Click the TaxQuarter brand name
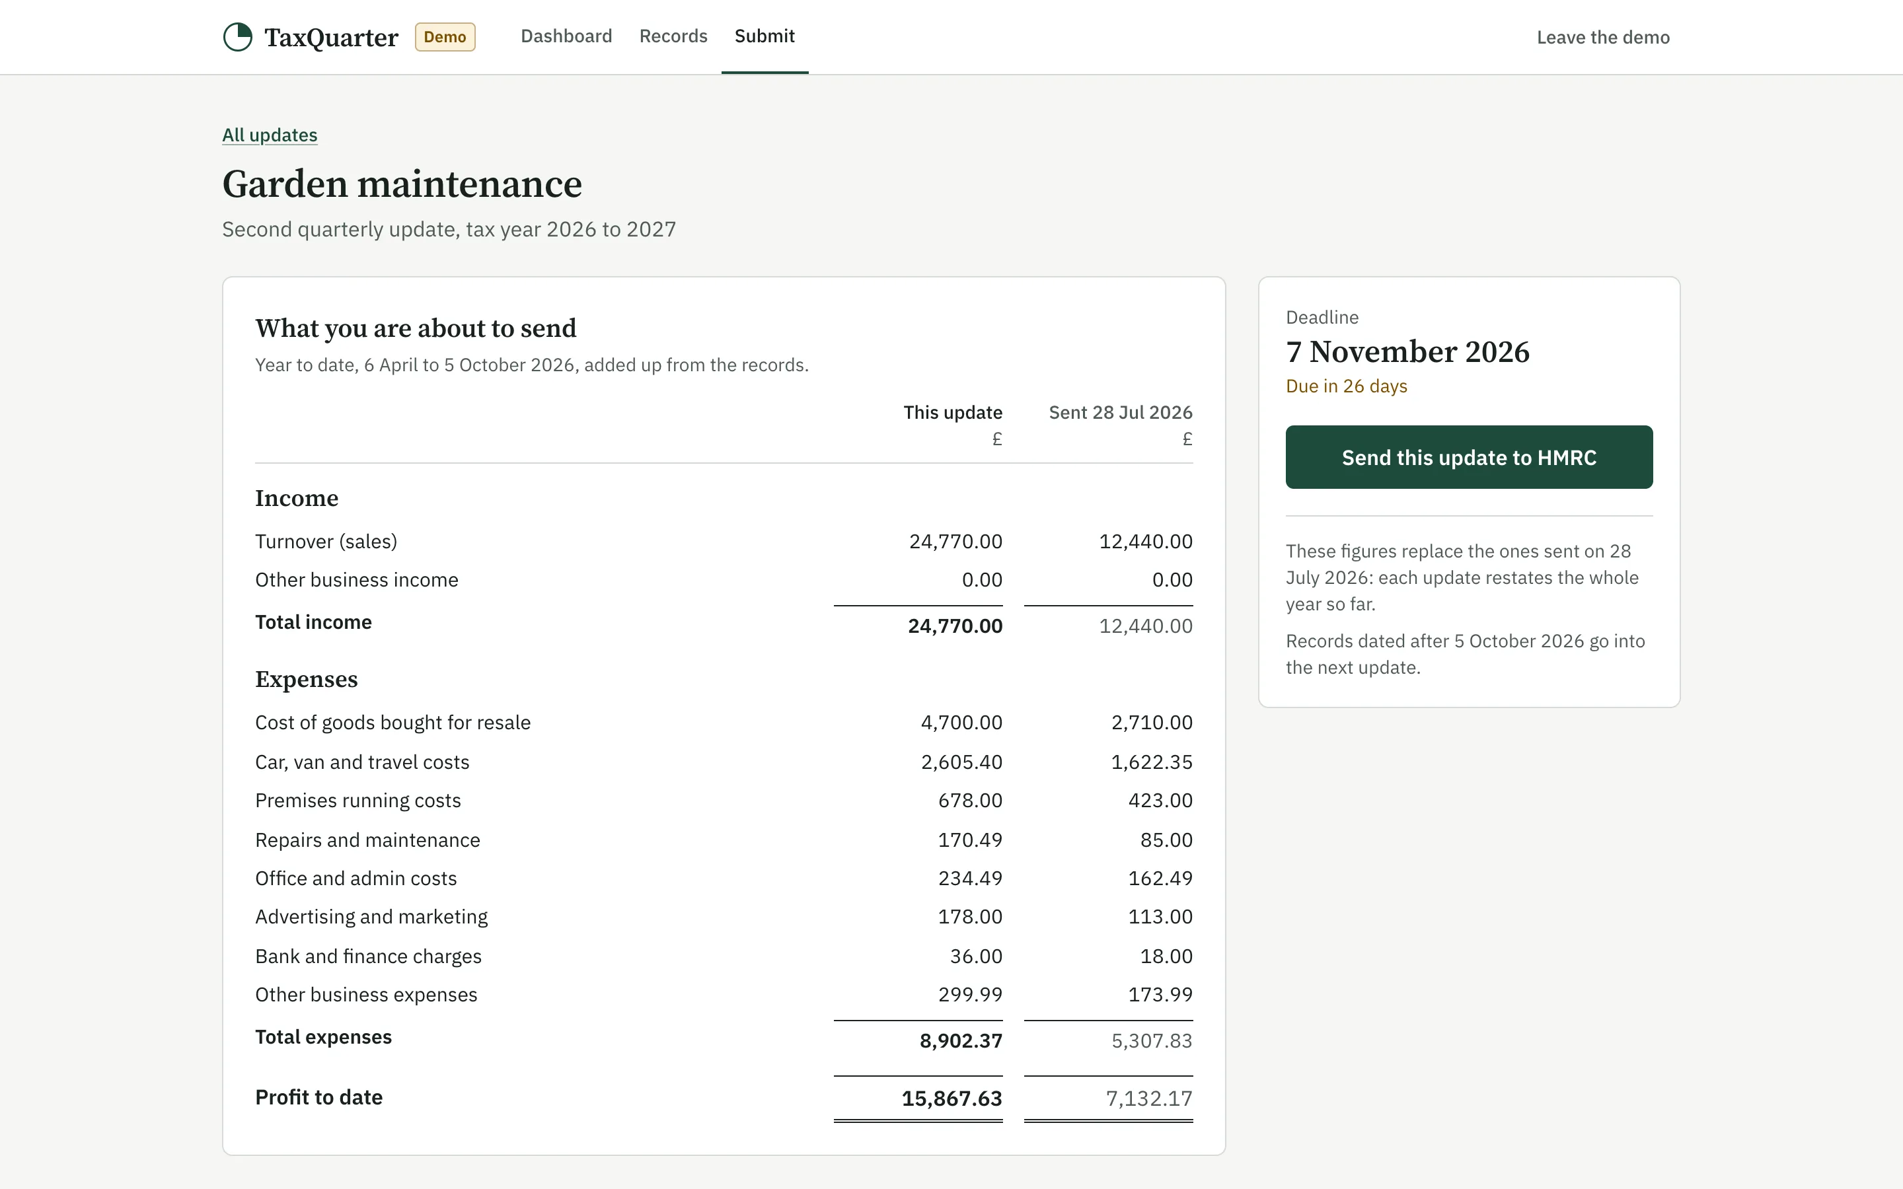 pos(331,38)
